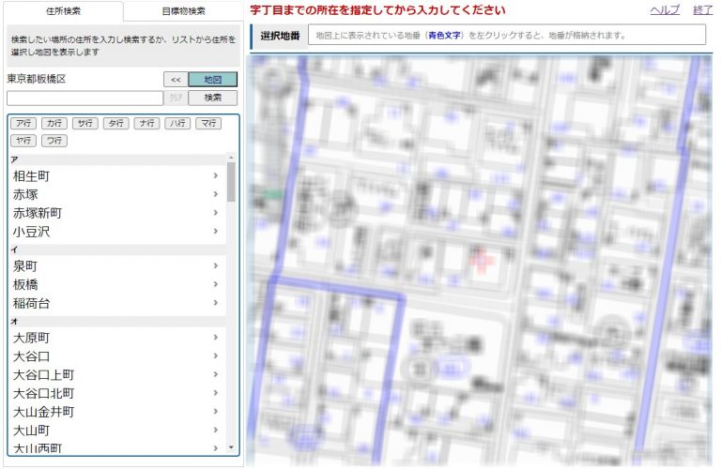
Task: Click the red cross marker on map
Action: click(481, 261)
